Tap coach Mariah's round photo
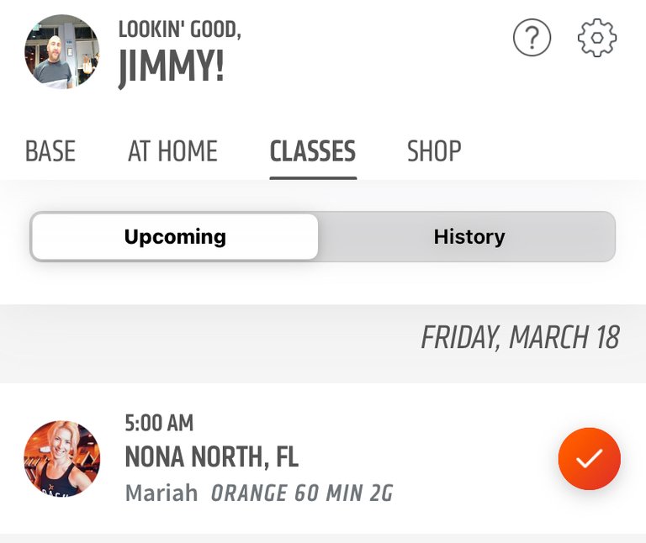 pos(61,458)
